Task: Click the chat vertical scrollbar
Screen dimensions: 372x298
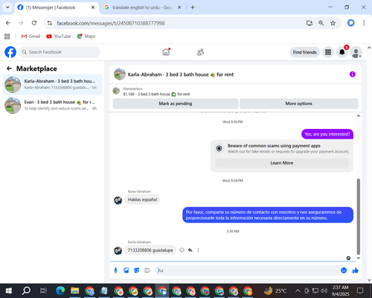Action: click(x=359, y=217)
